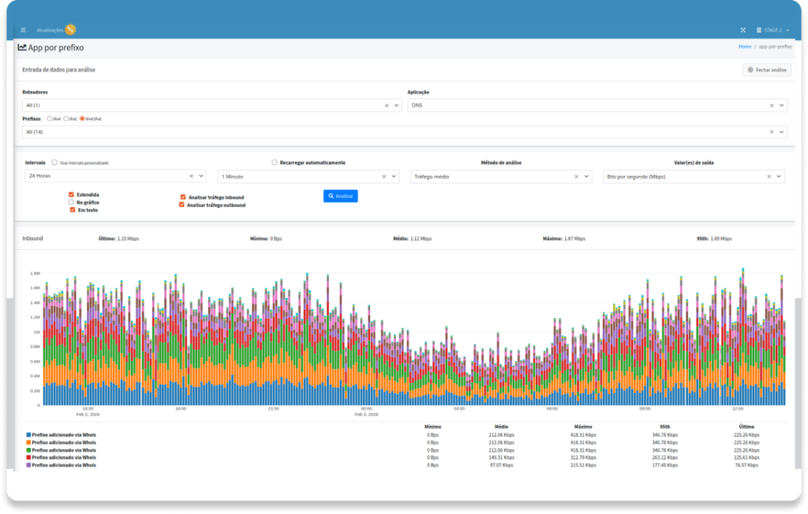
Task: Enable Usar intervalo personalizado checkbox
Action: [54, 162]
